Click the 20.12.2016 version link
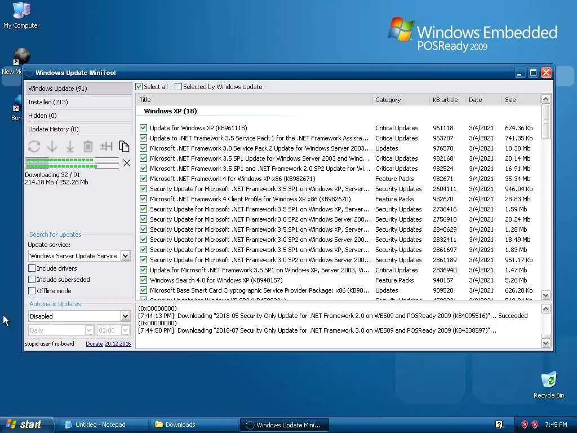Image resolution: width=577 pixels, height=433 pixels. (118, 343)
